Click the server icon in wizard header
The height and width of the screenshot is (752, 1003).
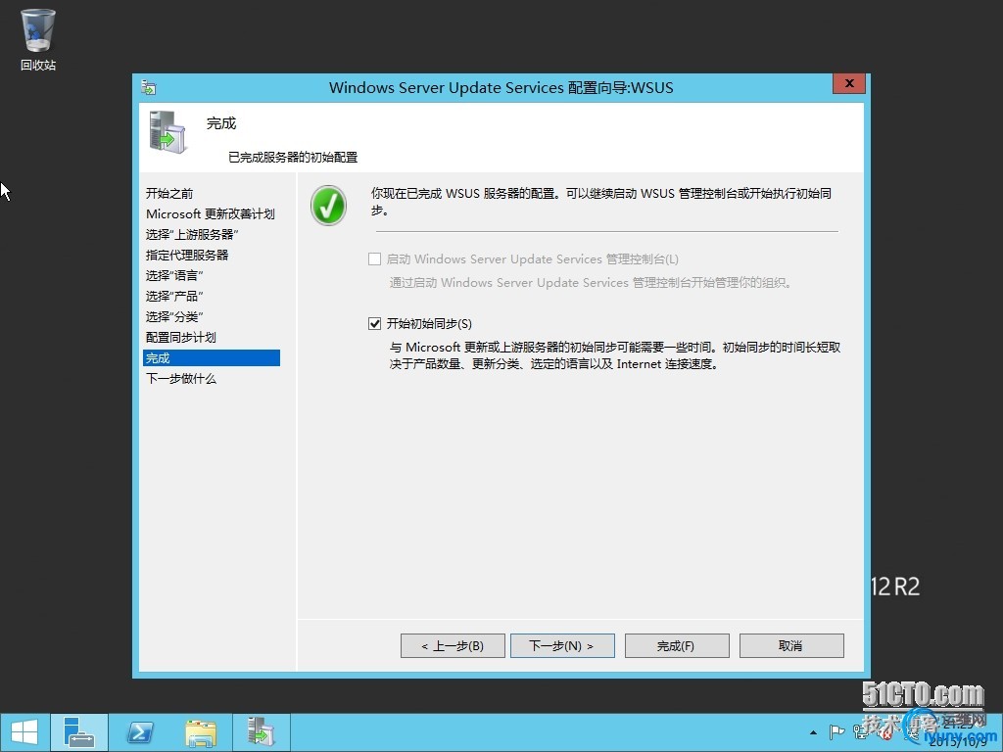pyautogui.click(x=168, y=132)
